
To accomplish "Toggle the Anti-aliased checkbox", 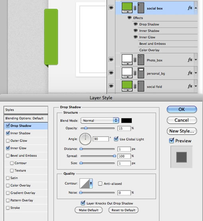I will 100,184.
